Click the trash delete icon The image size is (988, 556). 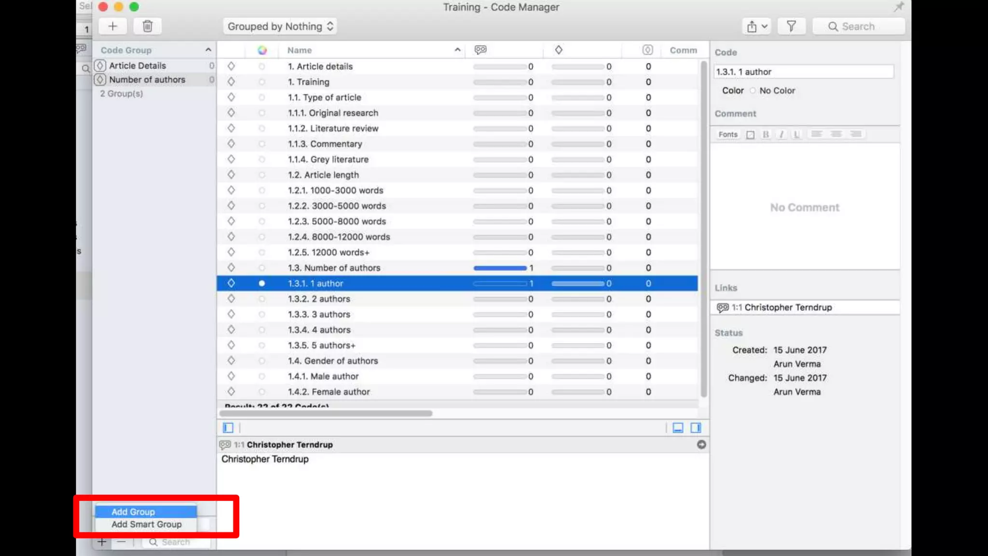[148, 26]
